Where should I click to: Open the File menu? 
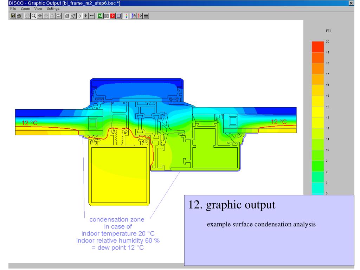[13, 8]
